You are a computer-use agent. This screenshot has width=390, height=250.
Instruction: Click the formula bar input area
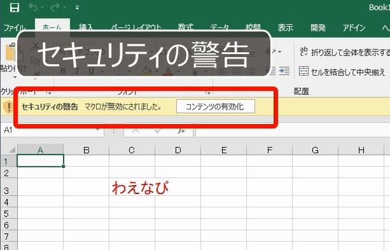[x=293, y=130]
